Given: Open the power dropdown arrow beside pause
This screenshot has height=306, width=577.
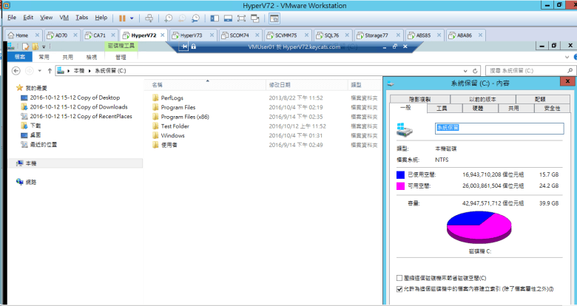Looking at the screenshot, I should click(x=132, y=17).
